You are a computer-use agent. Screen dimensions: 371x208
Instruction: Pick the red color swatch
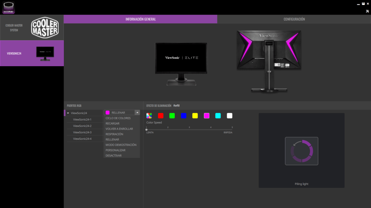161,116
